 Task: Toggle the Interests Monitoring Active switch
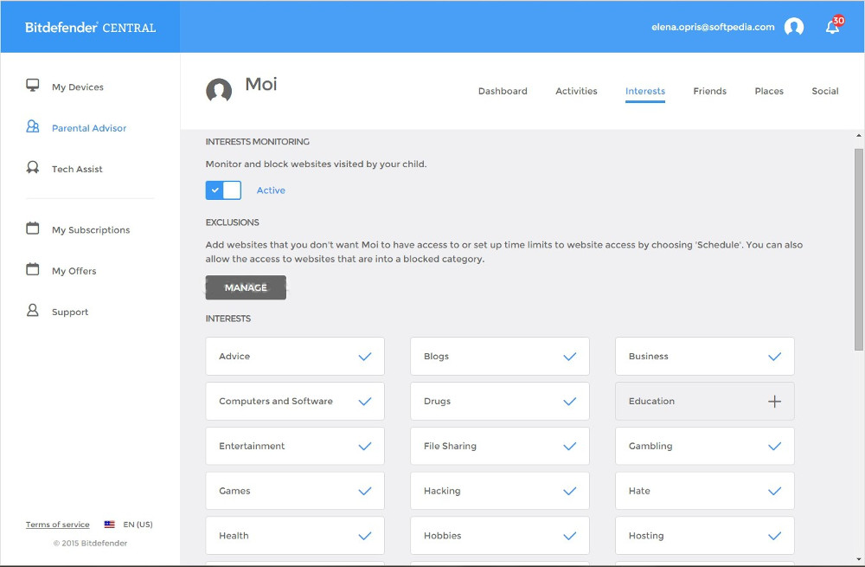tap(223, 190)
